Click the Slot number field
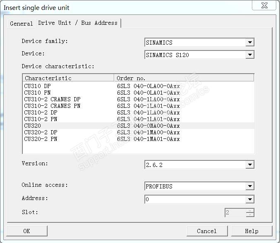The image size is (280, 243). (235, 213)
